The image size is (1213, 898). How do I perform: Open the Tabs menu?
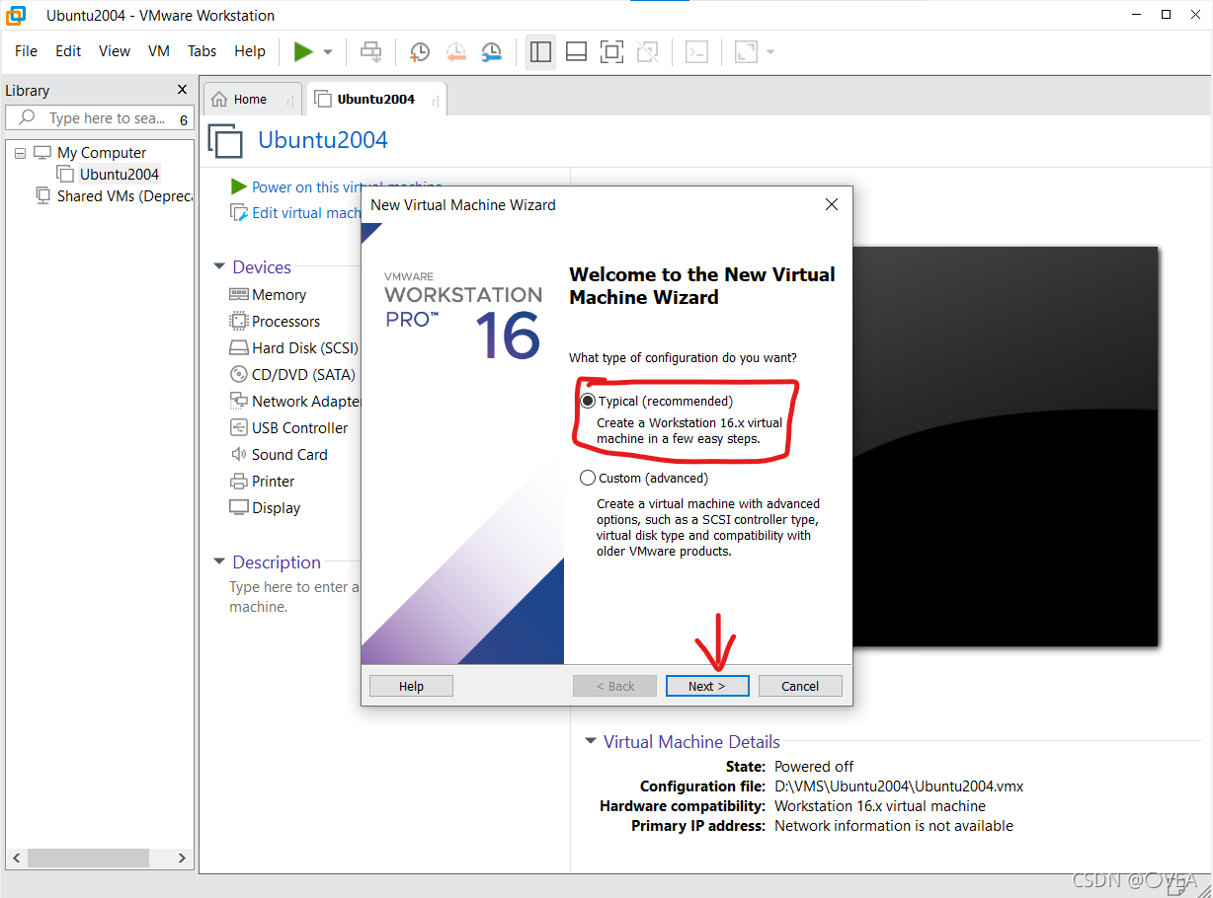202,51
